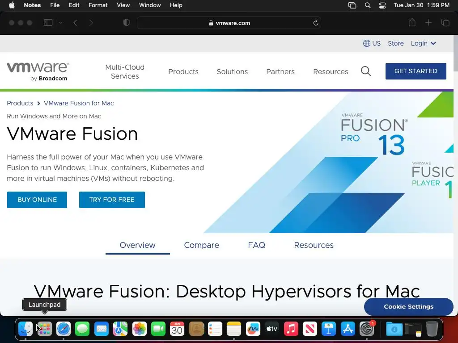
Task: Launch Safari from the Dock
Action: point(64,329)
